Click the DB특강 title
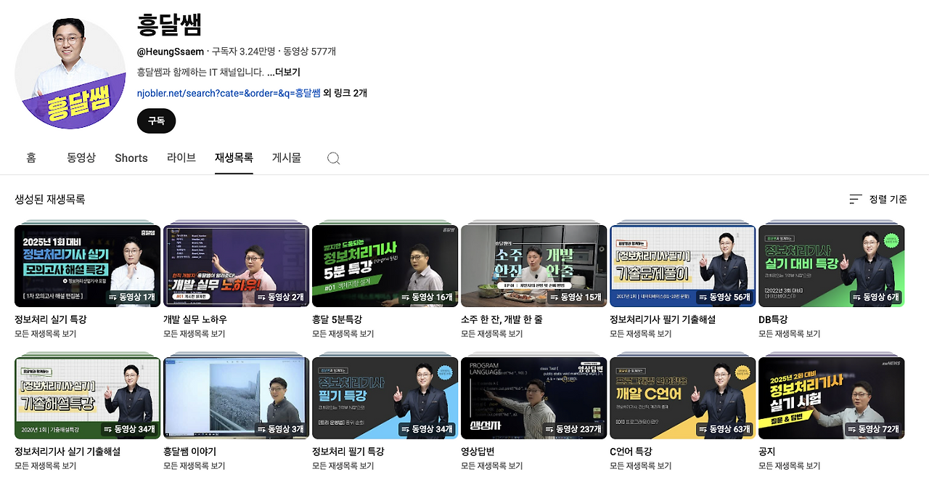Image resolution: width=929 pixels, height=485 pixels. (773, 319)
